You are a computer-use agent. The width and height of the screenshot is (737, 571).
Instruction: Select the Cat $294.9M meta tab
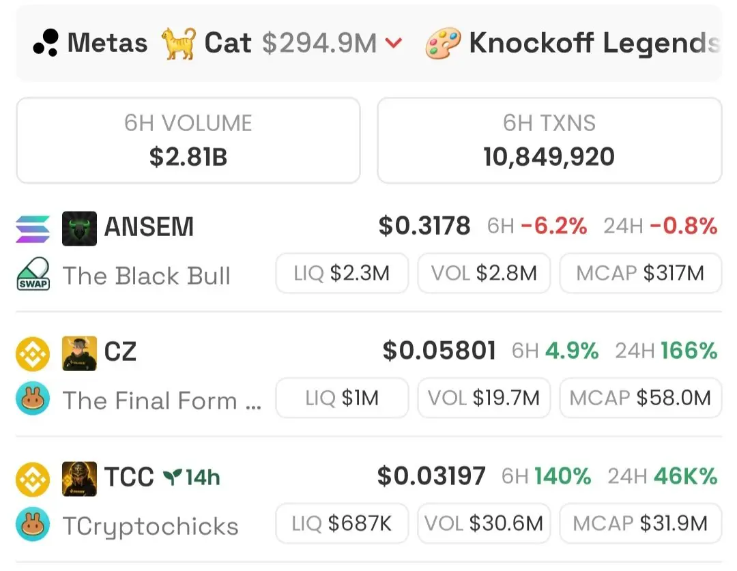282,43
